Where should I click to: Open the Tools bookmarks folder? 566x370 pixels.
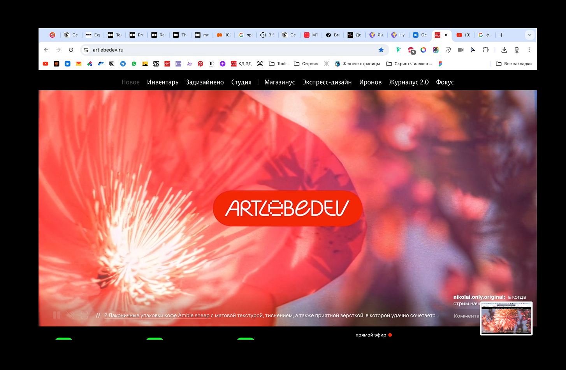[278, 64]
